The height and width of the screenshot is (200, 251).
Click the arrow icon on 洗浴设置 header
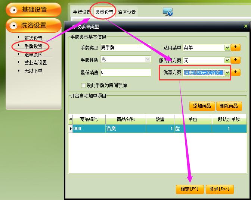coord(14,26)
